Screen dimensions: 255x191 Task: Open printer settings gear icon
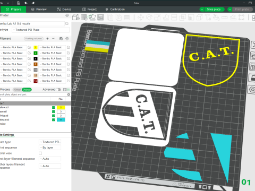click(x=67, y=15)
